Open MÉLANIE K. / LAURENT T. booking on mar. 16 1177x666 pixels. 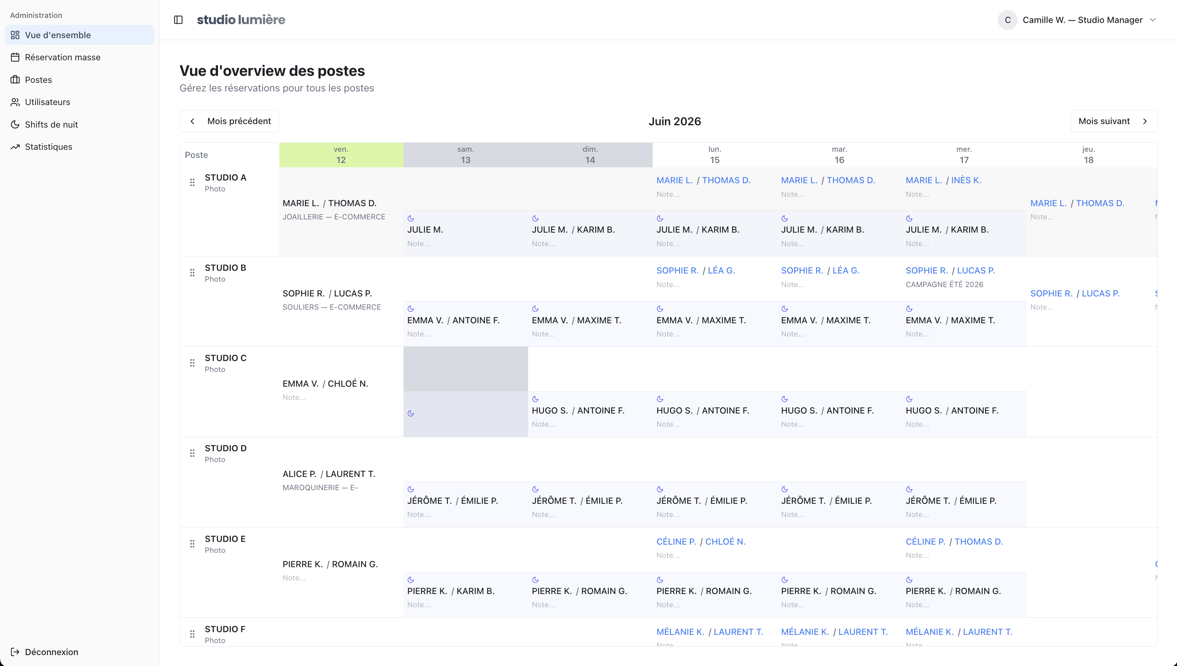point(834,632)
